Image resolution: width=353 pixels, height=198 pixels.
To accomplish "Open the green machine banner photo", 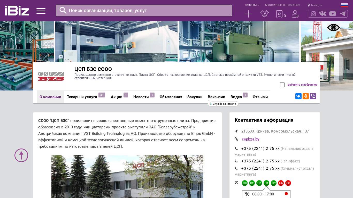I will pyautogui.click(x=239, y=42).
